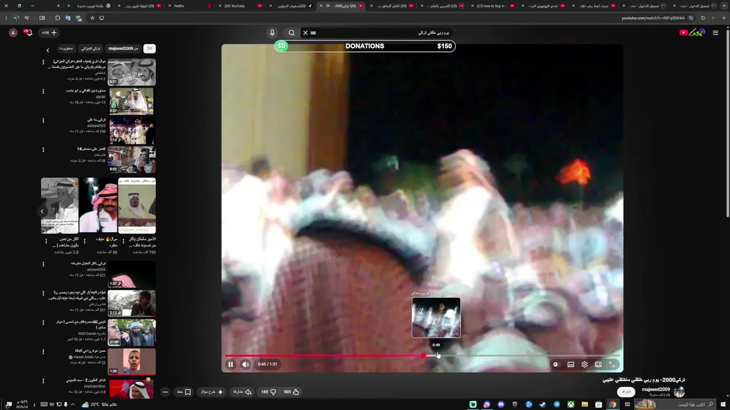Open options for the 8:02 video
Screen dimensions: 730x410
(43, 150)
